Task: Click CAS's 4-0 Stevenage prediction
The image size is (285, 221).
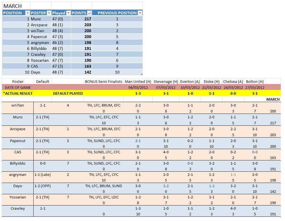Action: 166,152
